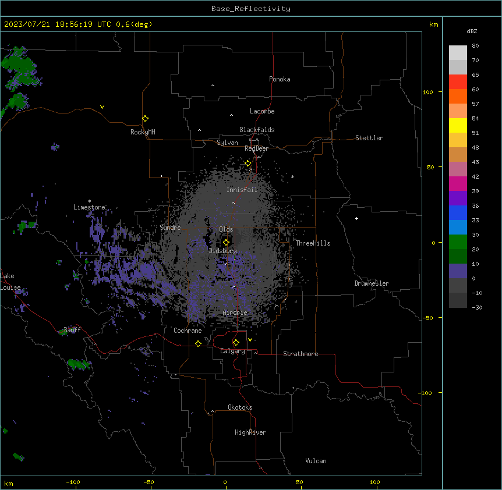
Task: Click the Strathmore label
Action: [x=301, y=354]
